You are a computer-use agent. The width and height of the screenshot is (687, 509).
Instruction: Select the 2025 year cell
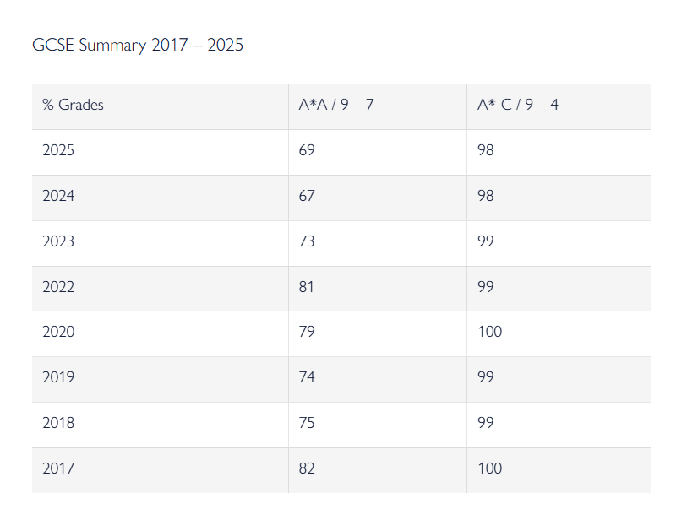pos(58,151)
